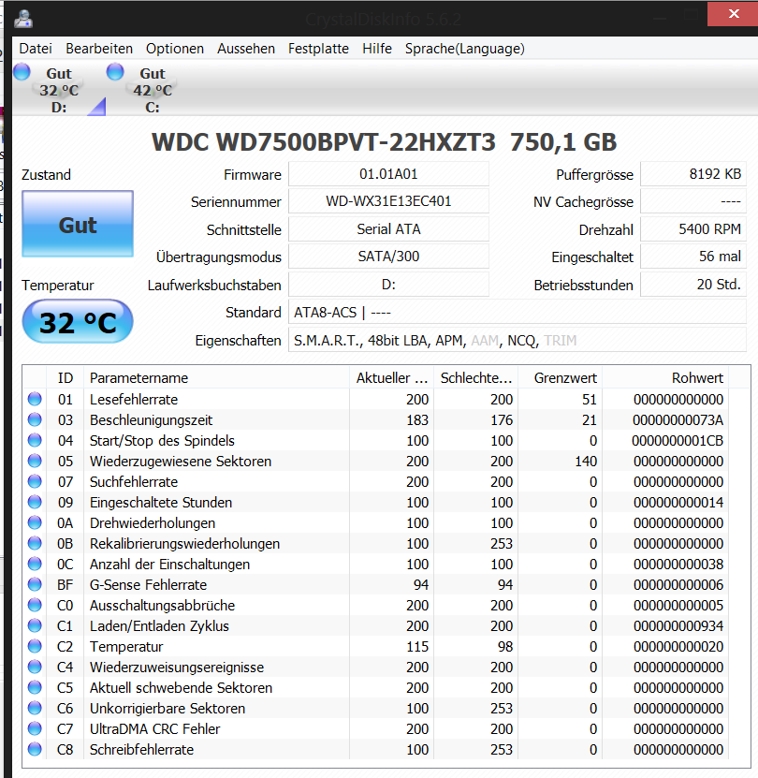Close the CrystalDiskInfo window
Image resolution: width=758 pixels, height=778 pixels.
coord(733,14)
